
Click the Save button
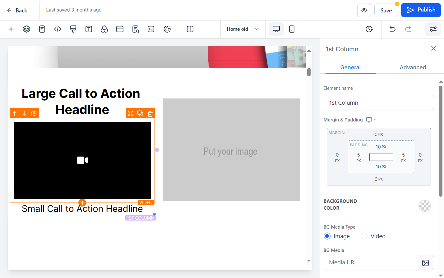coord(386,10)
